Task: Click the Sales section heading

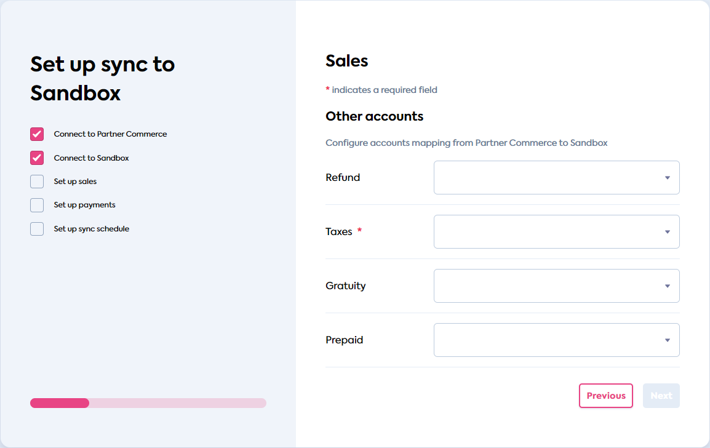Action: click(346, 60)
